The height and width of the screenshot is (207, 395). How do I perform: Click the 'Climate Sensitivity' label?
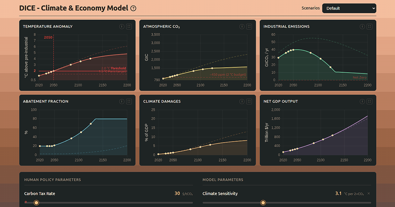[220, 194]
